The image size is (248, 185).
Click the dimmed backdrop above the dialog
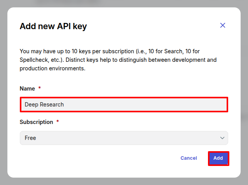click(124, 3)
